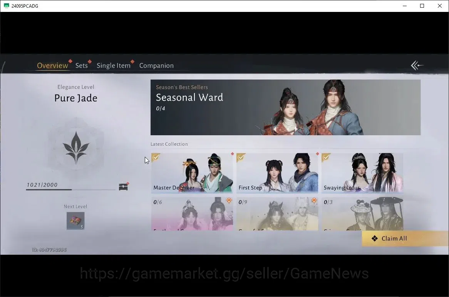Open the 0/6 pink collection card
The height and width of the screenshot is (297, 449).
click(192, 214)
